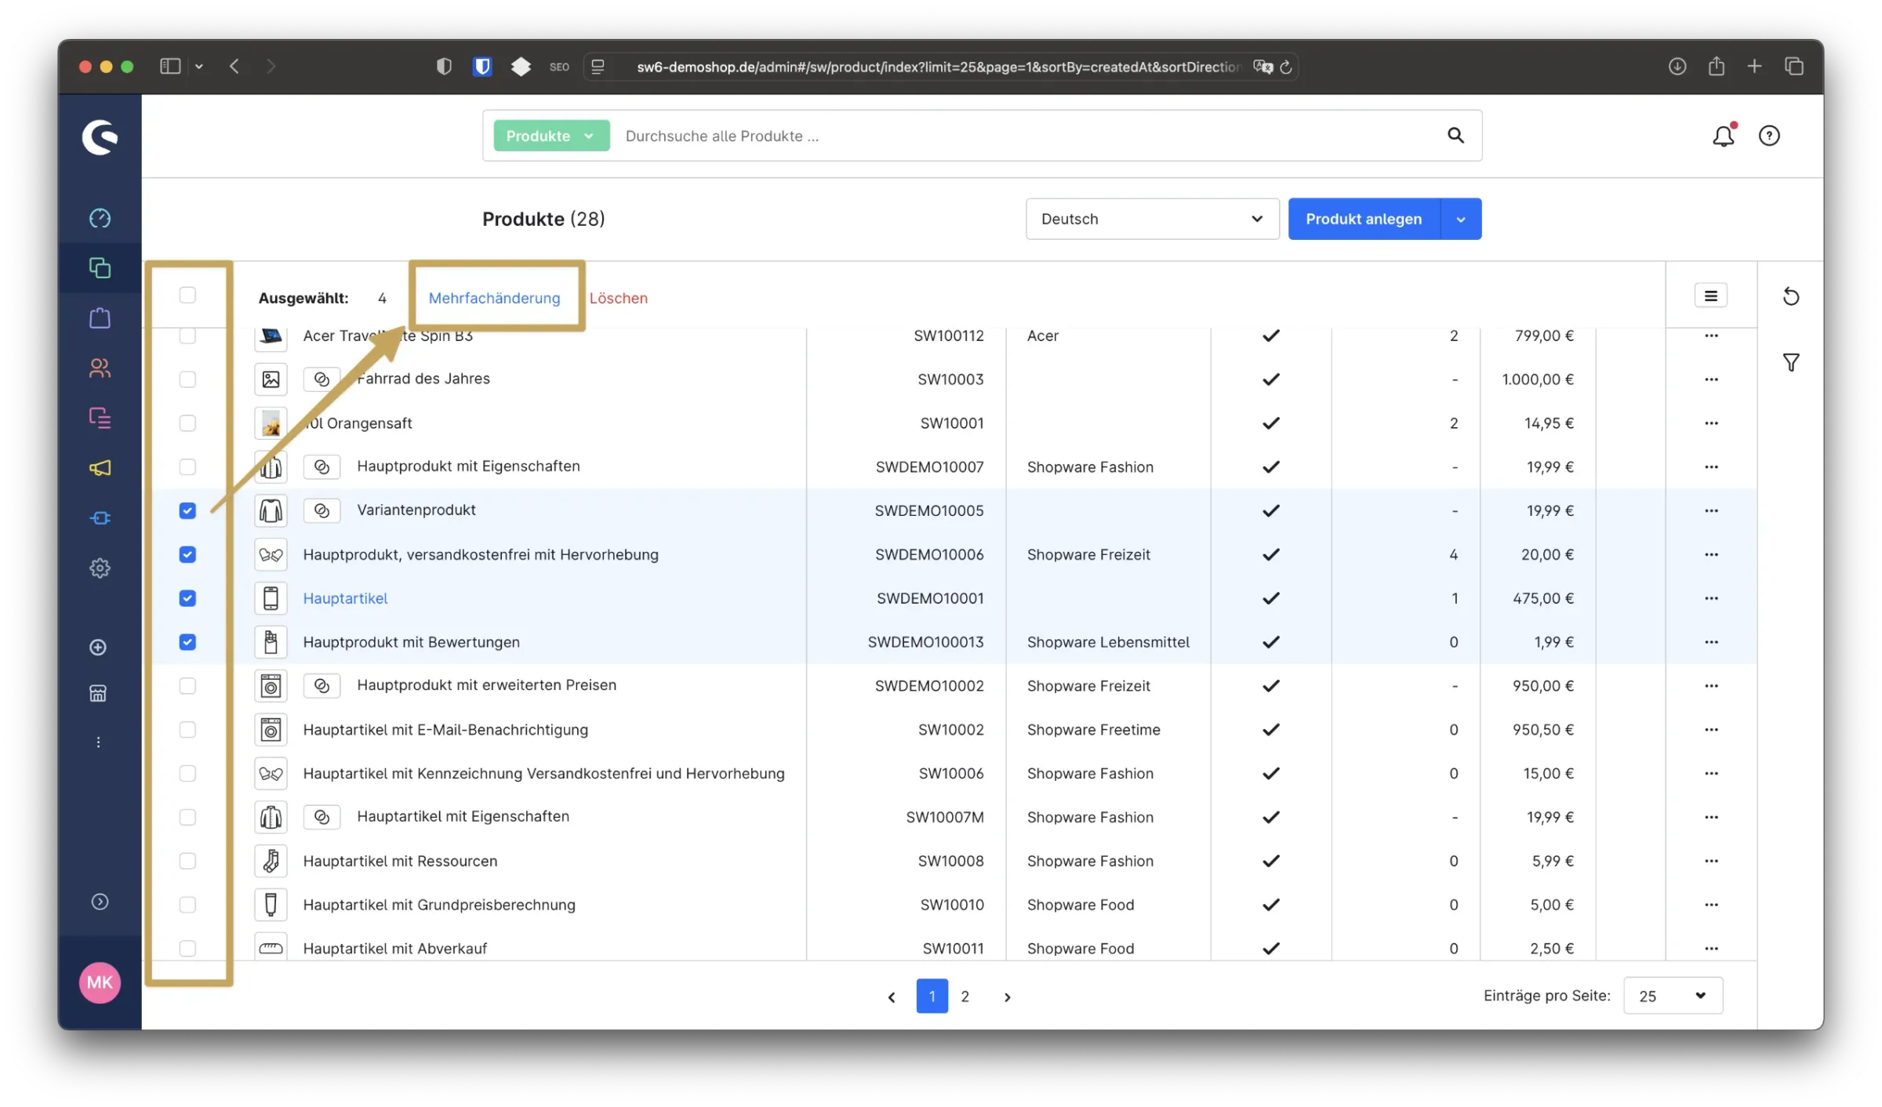Open the entries per page dropdown
The width and height of the screenshot is (1882, 1107).
1673,996
